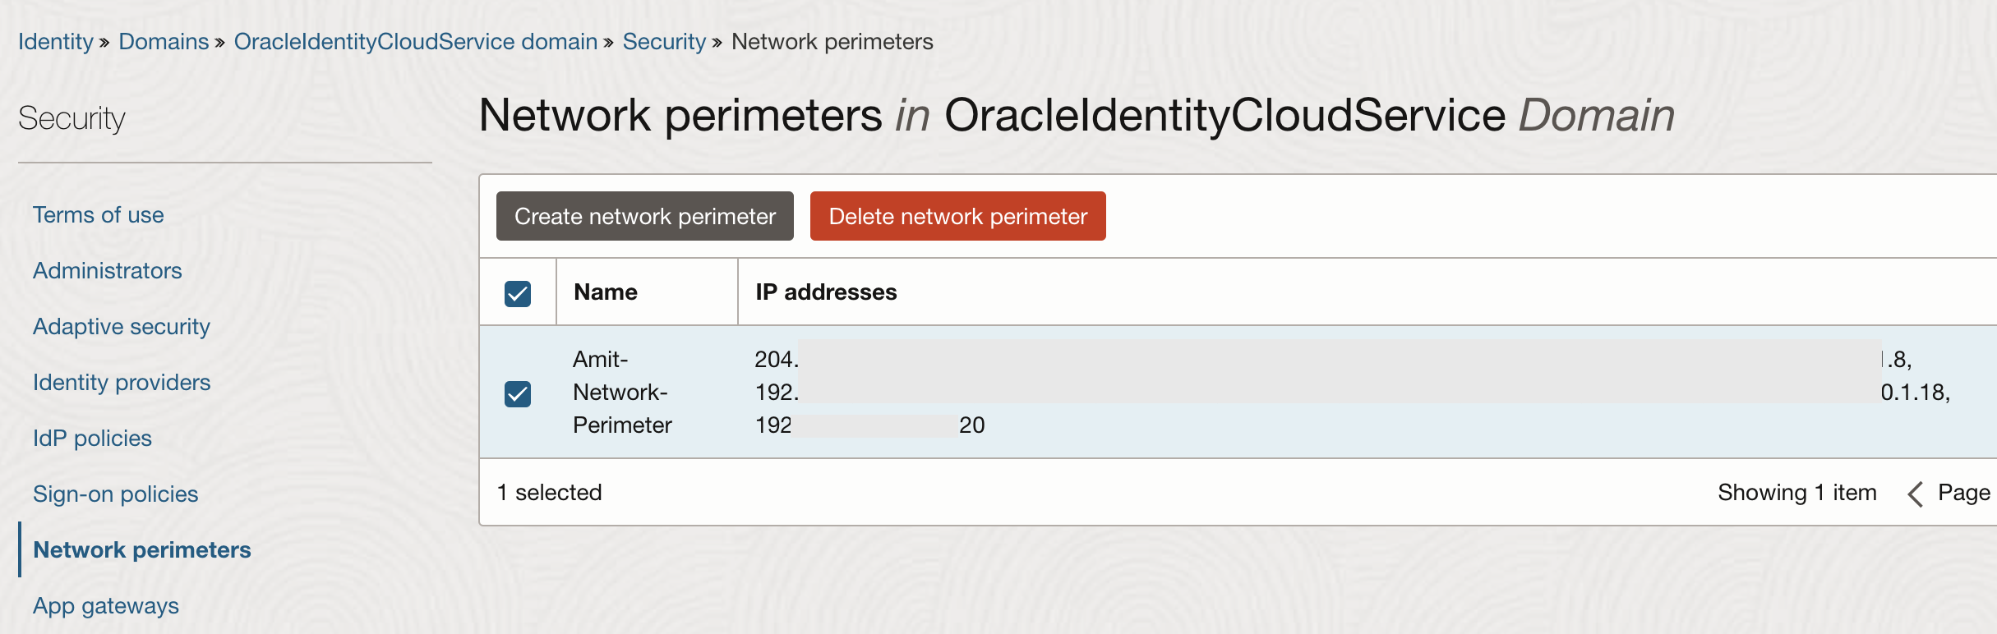
Task: Click the IP addresses column header
Action: pos(826,292)
